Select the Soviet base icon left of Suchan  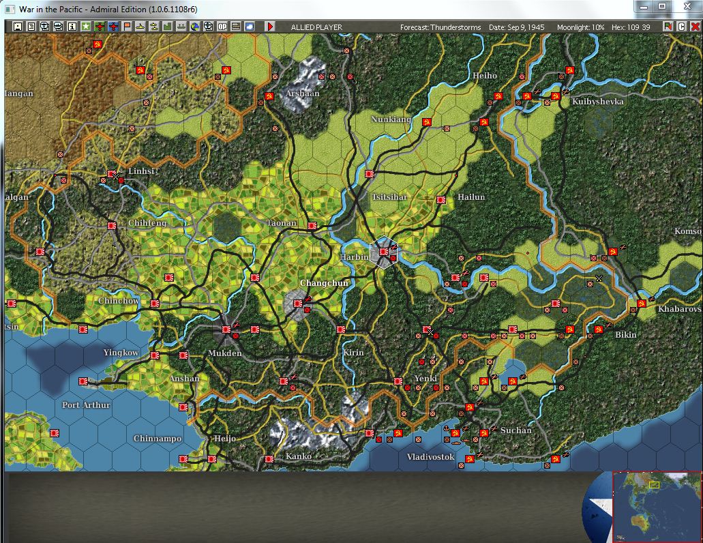[483, 433]
